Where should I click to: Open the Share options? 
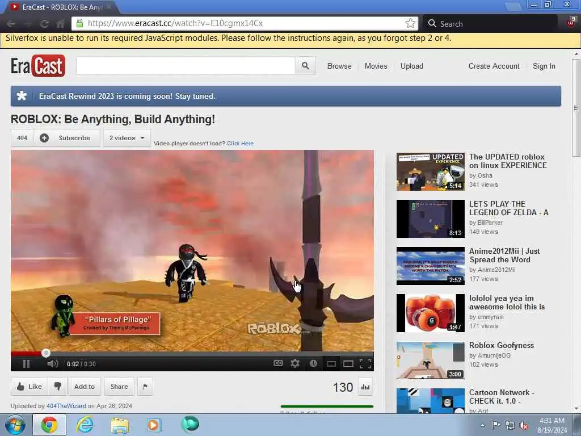tap(119, 387)
